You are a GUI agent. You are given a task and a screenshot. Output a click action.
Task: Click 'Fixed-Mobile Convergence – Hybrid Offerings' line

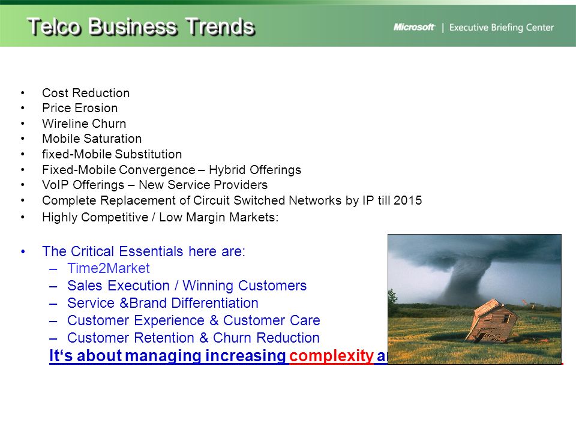(172, 170)
